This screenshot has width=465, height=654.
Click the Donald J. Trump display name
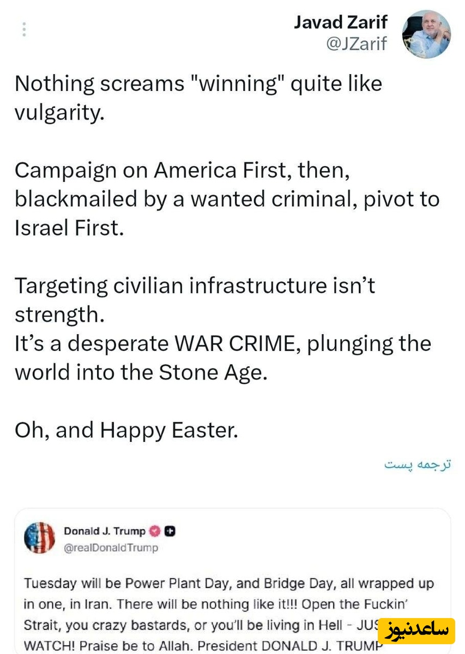[105, 531]
